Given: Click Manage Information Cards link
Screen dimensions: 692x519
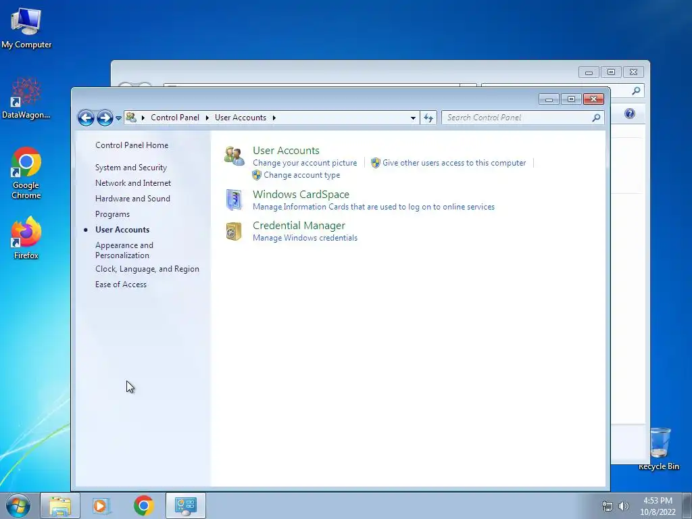Looking at the screenshot, I should [x=373, y=207].
